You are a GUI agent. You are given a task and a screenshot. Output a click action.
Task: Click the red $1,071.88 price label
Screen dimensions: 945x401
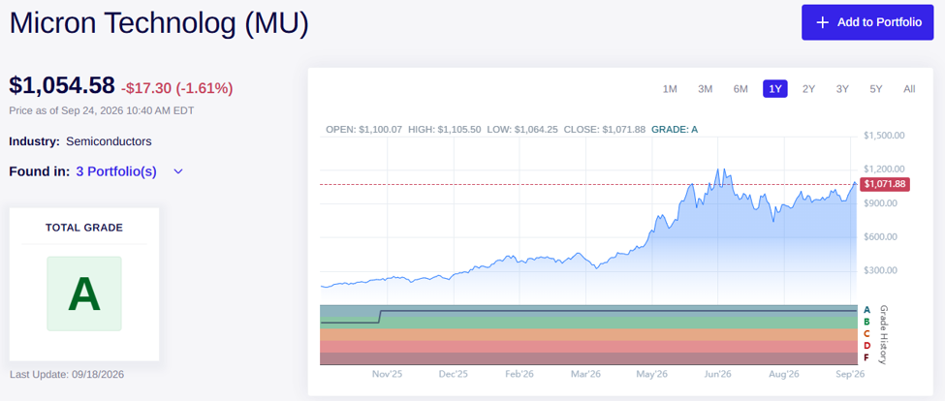885,184
